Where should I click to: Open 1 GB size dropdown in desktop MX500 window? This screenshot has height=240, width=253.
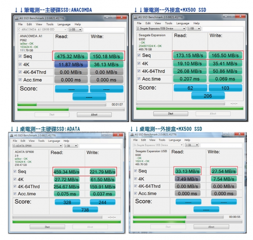pyautogui.click(x=192, y=145)
